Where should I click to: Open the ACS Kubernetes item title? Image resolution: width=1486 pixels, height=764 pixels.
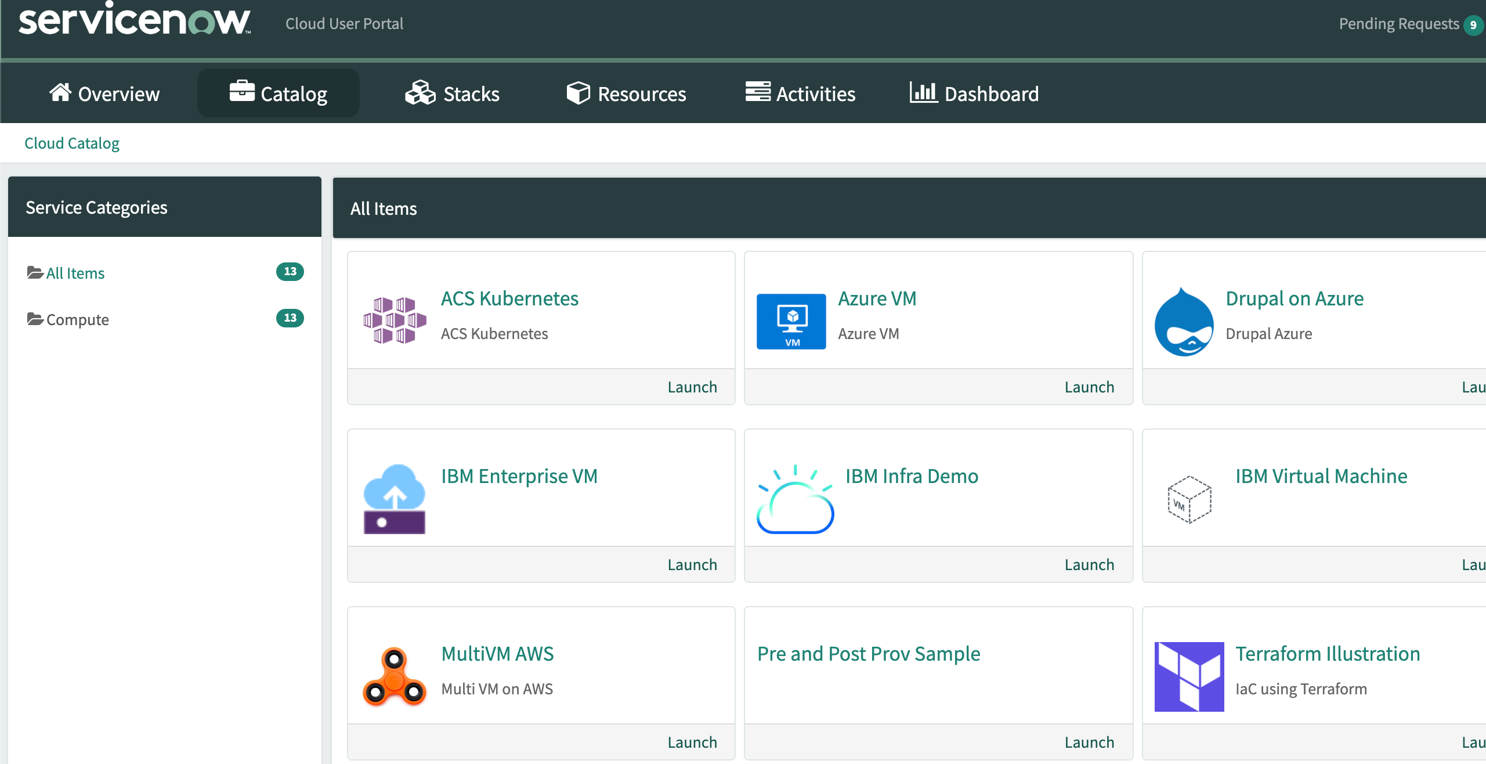pyautogui.click(x=509, y=298)
